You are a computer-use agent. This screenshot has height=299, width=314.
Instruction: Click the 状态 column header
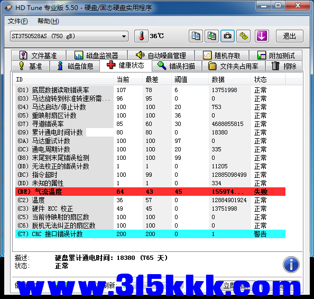268,79
